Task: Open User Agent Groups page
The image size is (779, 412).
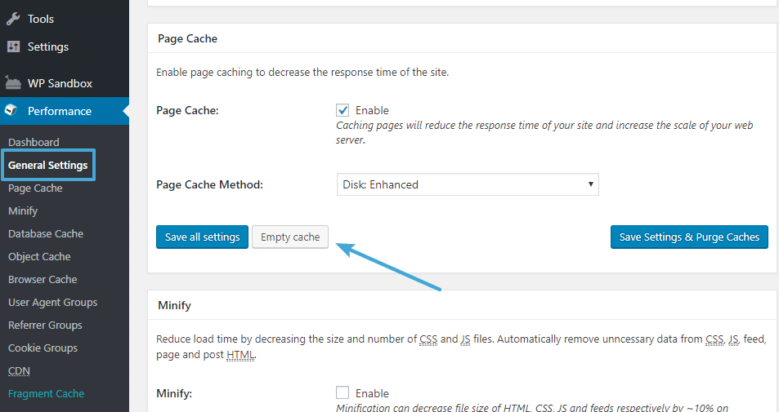Action: coord(52,302)
